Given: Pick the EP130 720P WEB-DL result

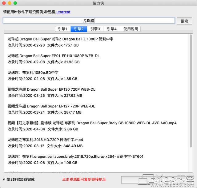Looking at the screenshot, I should [51, 89].
